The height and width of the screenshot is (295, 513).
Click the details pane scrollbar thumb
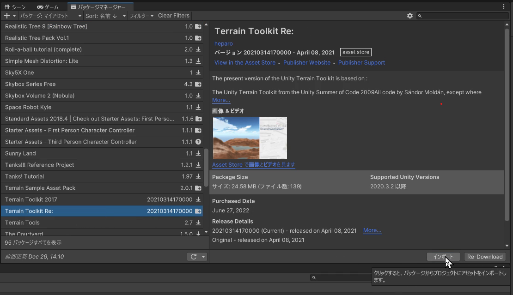click(x=507, y=125)
